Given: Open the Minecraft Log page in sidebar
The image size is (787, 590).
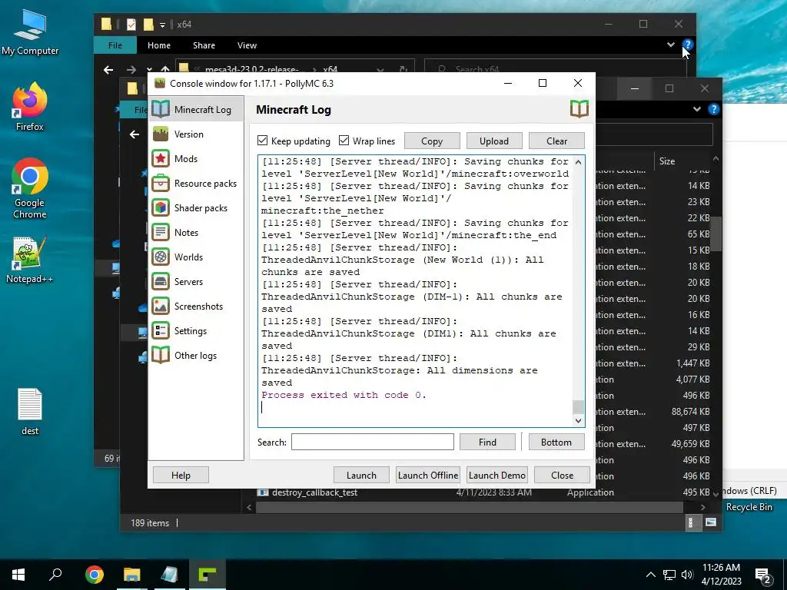Looking at the screenshot, I should [196, 109].
